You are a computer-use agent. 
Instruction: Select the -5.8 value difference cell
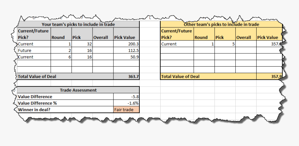click(126, 97)
